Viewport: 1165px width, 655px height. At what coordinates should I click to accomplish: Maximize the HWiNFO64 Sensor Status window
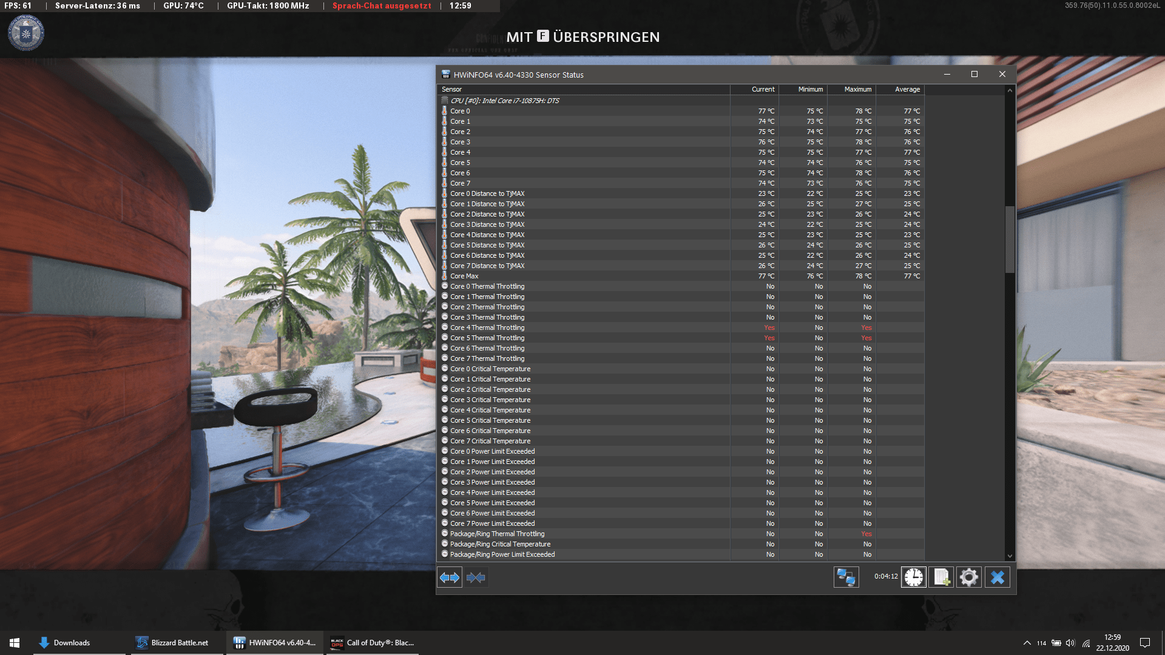pyautogui.click(x=974, y=74)
